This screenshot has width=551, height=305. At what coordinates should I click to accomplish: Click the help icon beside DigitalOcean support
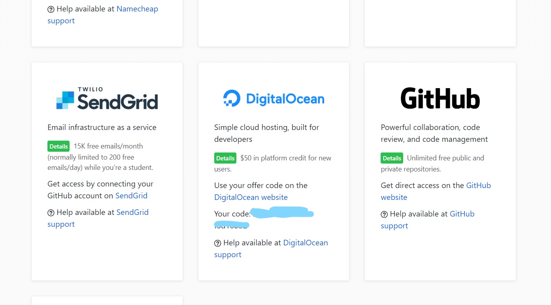(x=217, y=243)
